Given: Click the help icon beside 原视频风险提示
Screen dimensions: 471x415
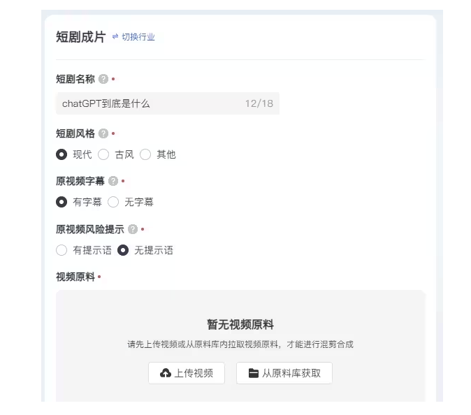Looking at the screenshot, I should click(x=133, y=229).
